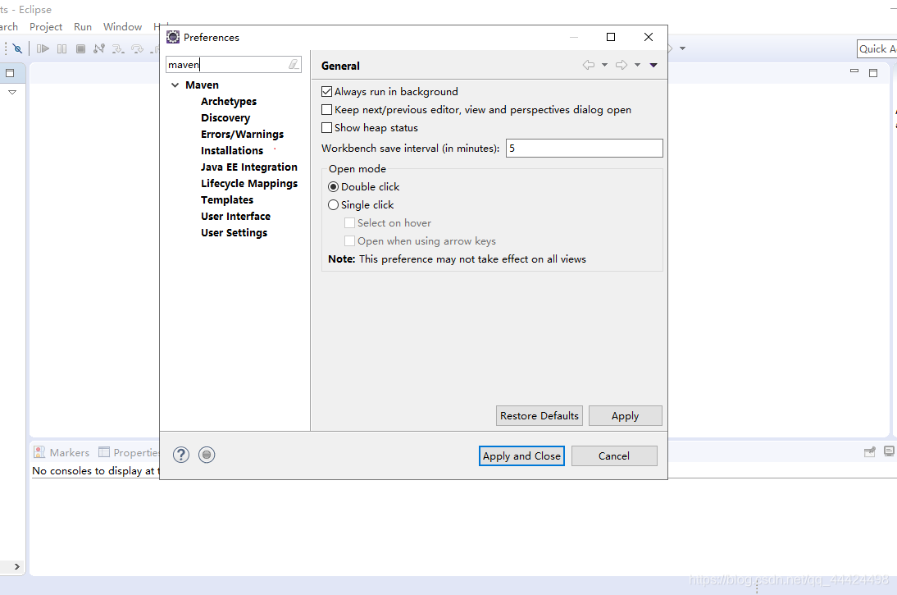
Task: Click the Disconnect debug toolbar icon
Action: [99, 48]
